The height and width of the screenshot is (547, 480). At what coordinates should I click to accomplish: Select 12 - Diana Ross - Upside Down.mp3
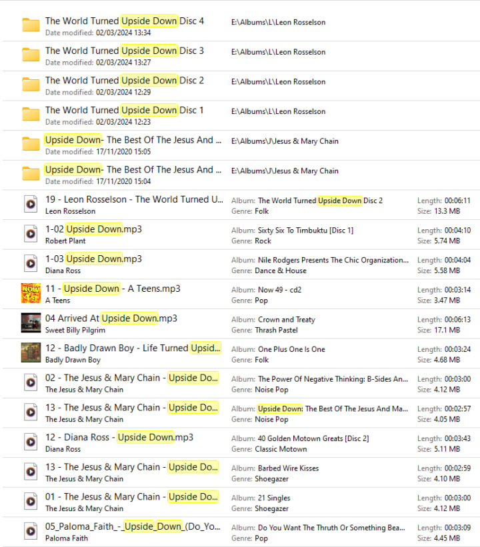pos(119,437)
